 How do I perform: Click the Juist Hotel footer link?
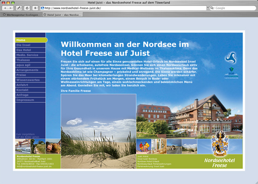(x=143, y=156)
